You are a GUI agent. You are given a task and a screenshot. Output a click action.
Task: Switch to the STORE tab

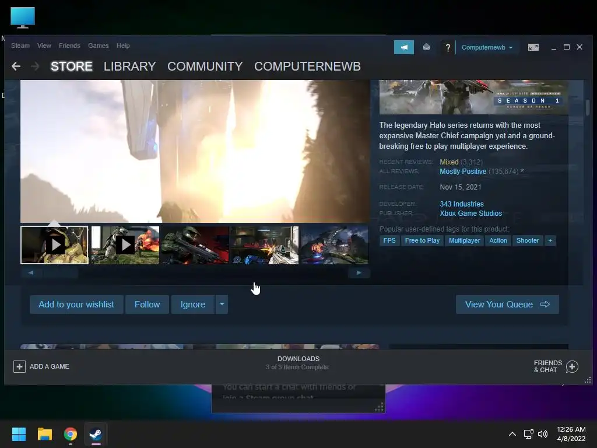(72, 66)
